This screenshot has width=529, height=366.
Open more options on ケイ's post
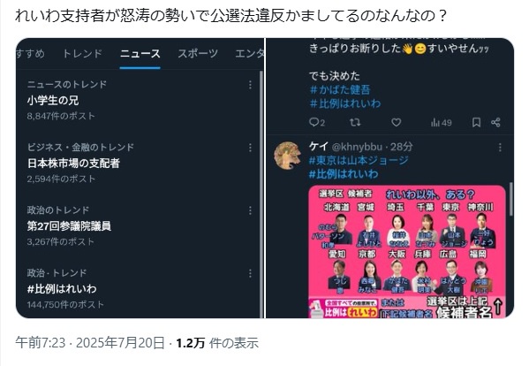(500, 148)
